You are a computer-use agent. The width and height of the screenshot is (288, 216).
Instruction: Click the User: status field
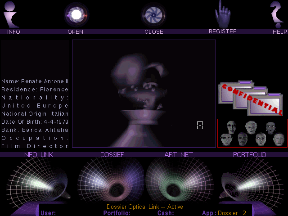click(48, 213)
